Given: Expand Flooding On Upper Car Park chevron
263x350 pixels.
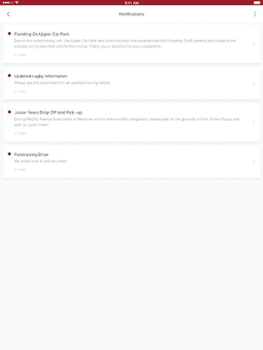Looking at the screenshot, I should pyautogui.click(x=253, y=44).
